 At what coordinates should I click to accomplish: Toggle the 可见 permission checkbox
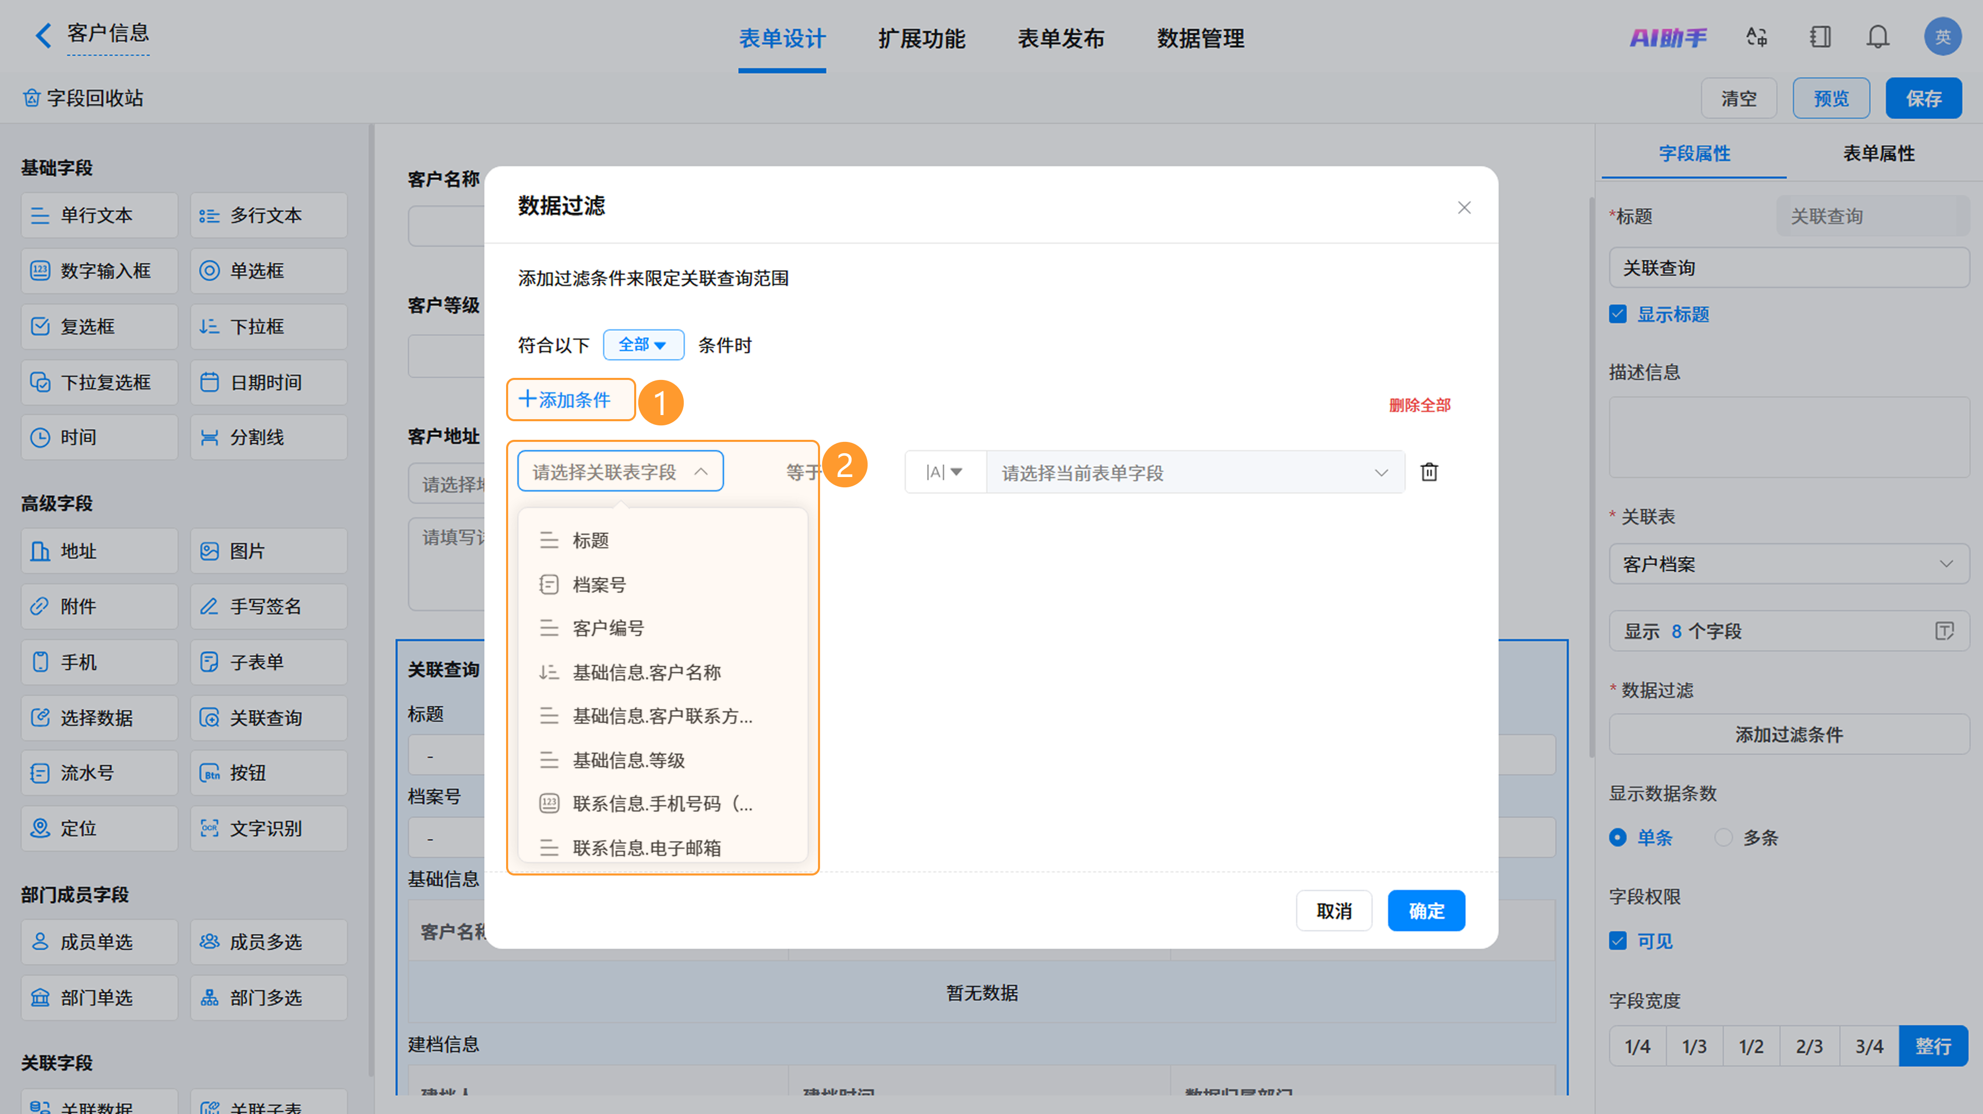[1618, 941]
